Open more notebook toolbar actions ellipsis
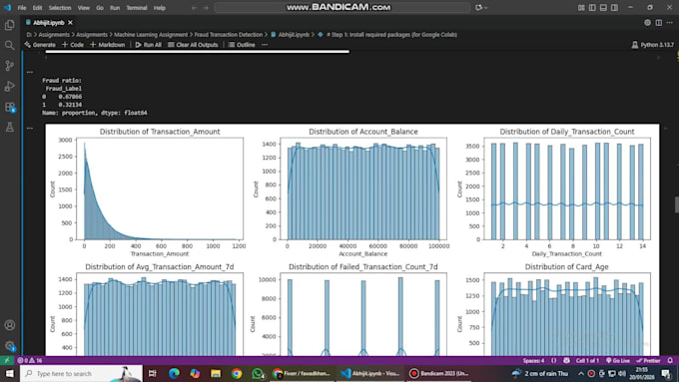The width and height of the screenshot is (679, 382). coord(265,45)
